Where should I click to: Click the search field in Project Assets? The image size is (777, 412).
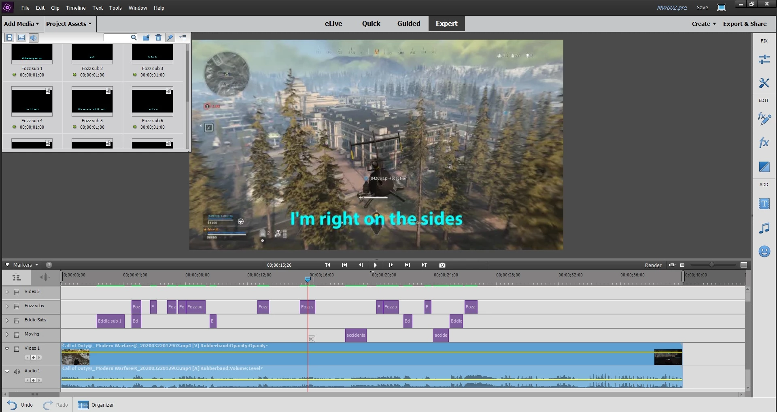120,37
